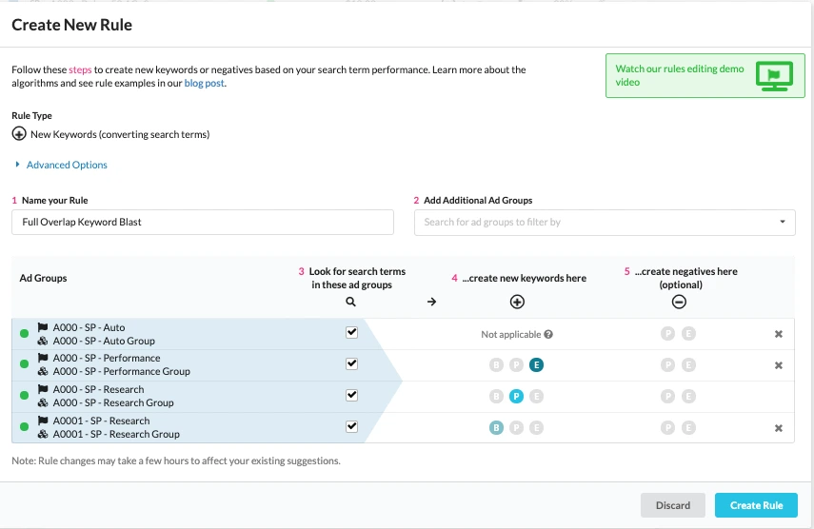Uncheck the A000 - SP - Auto checkbox
Image resolution: width=814 pixels, height=529 pixels.
coord(351,333)
